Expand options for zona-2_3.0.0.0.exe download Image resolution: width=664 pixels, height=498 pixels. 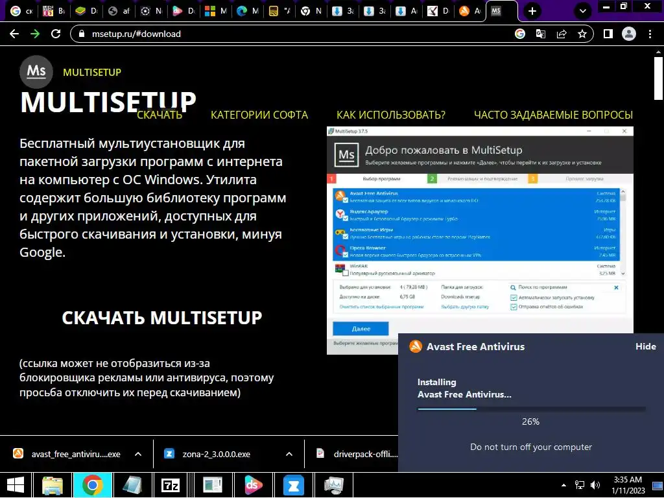coord(289,454)
